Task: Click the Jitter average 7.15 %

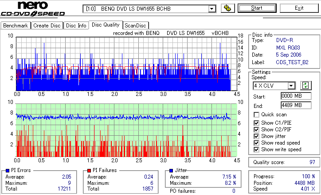Action: (229, 177)
